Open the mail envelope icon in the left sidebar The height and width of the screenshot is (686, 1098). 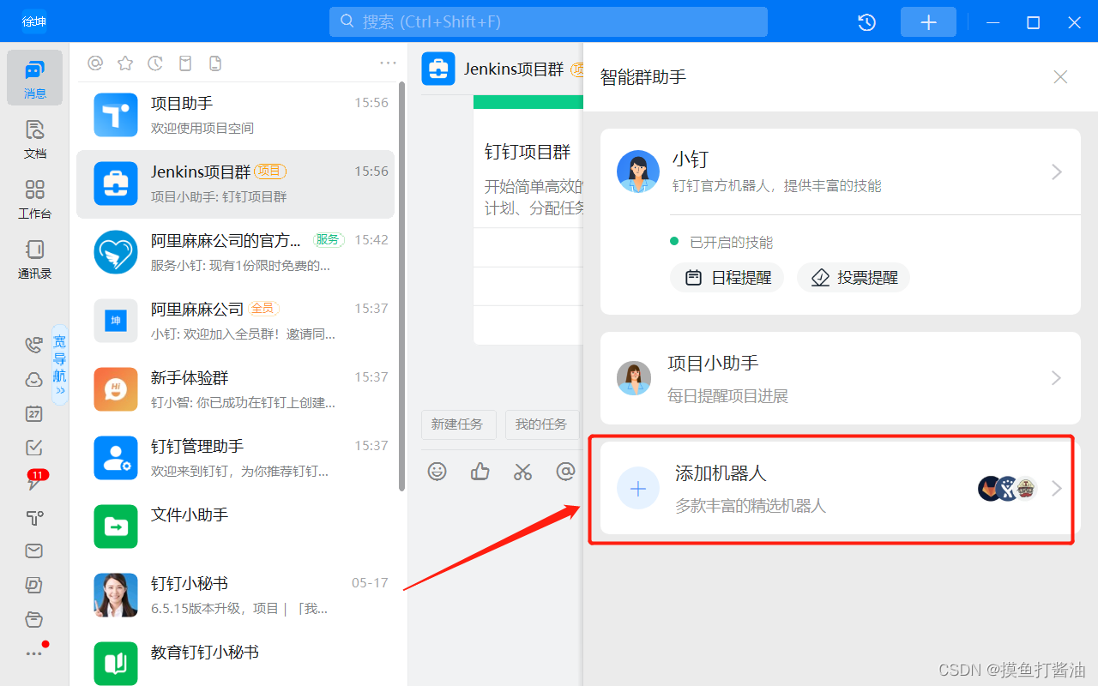tap(34, 551)
